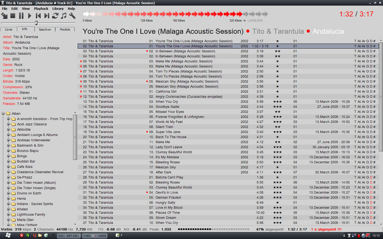The height and width of the screenshot is (239, 383).
Task: Select the Forever Forgotten & Unforgiven track
Action: 228,117
